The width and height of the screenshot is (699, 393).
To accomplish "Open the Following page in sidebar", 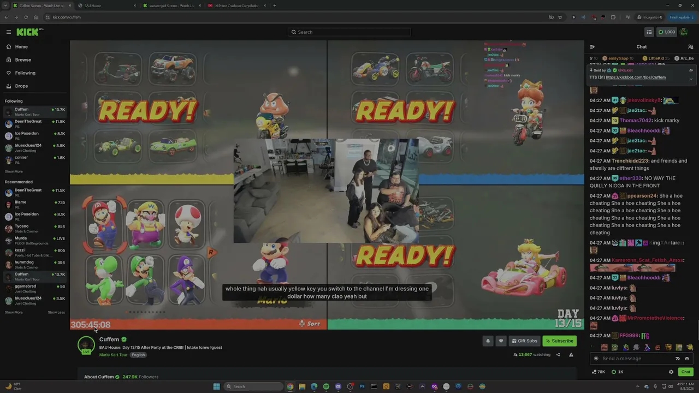I will 25,73.
